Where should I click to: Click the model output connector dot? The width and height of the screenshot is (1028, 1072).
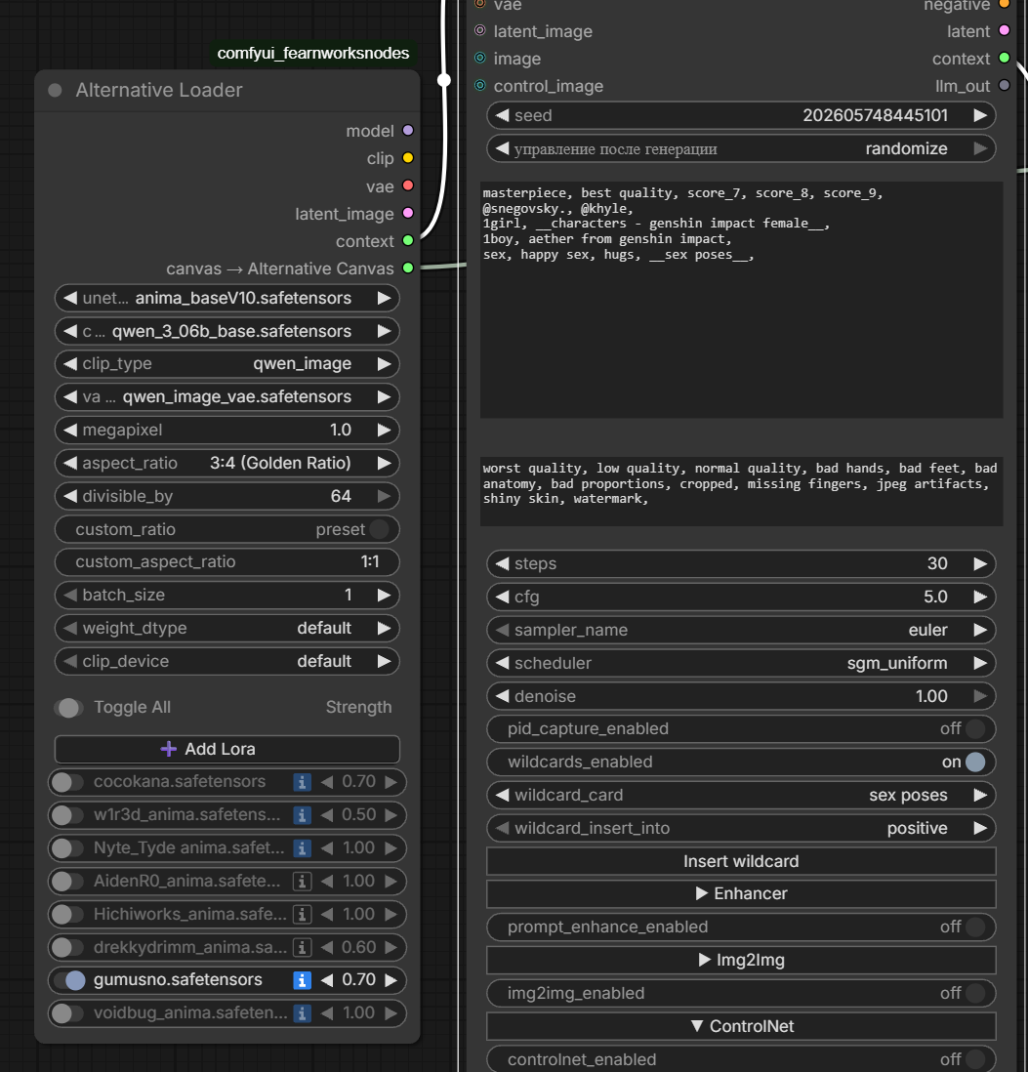[408, 130]
